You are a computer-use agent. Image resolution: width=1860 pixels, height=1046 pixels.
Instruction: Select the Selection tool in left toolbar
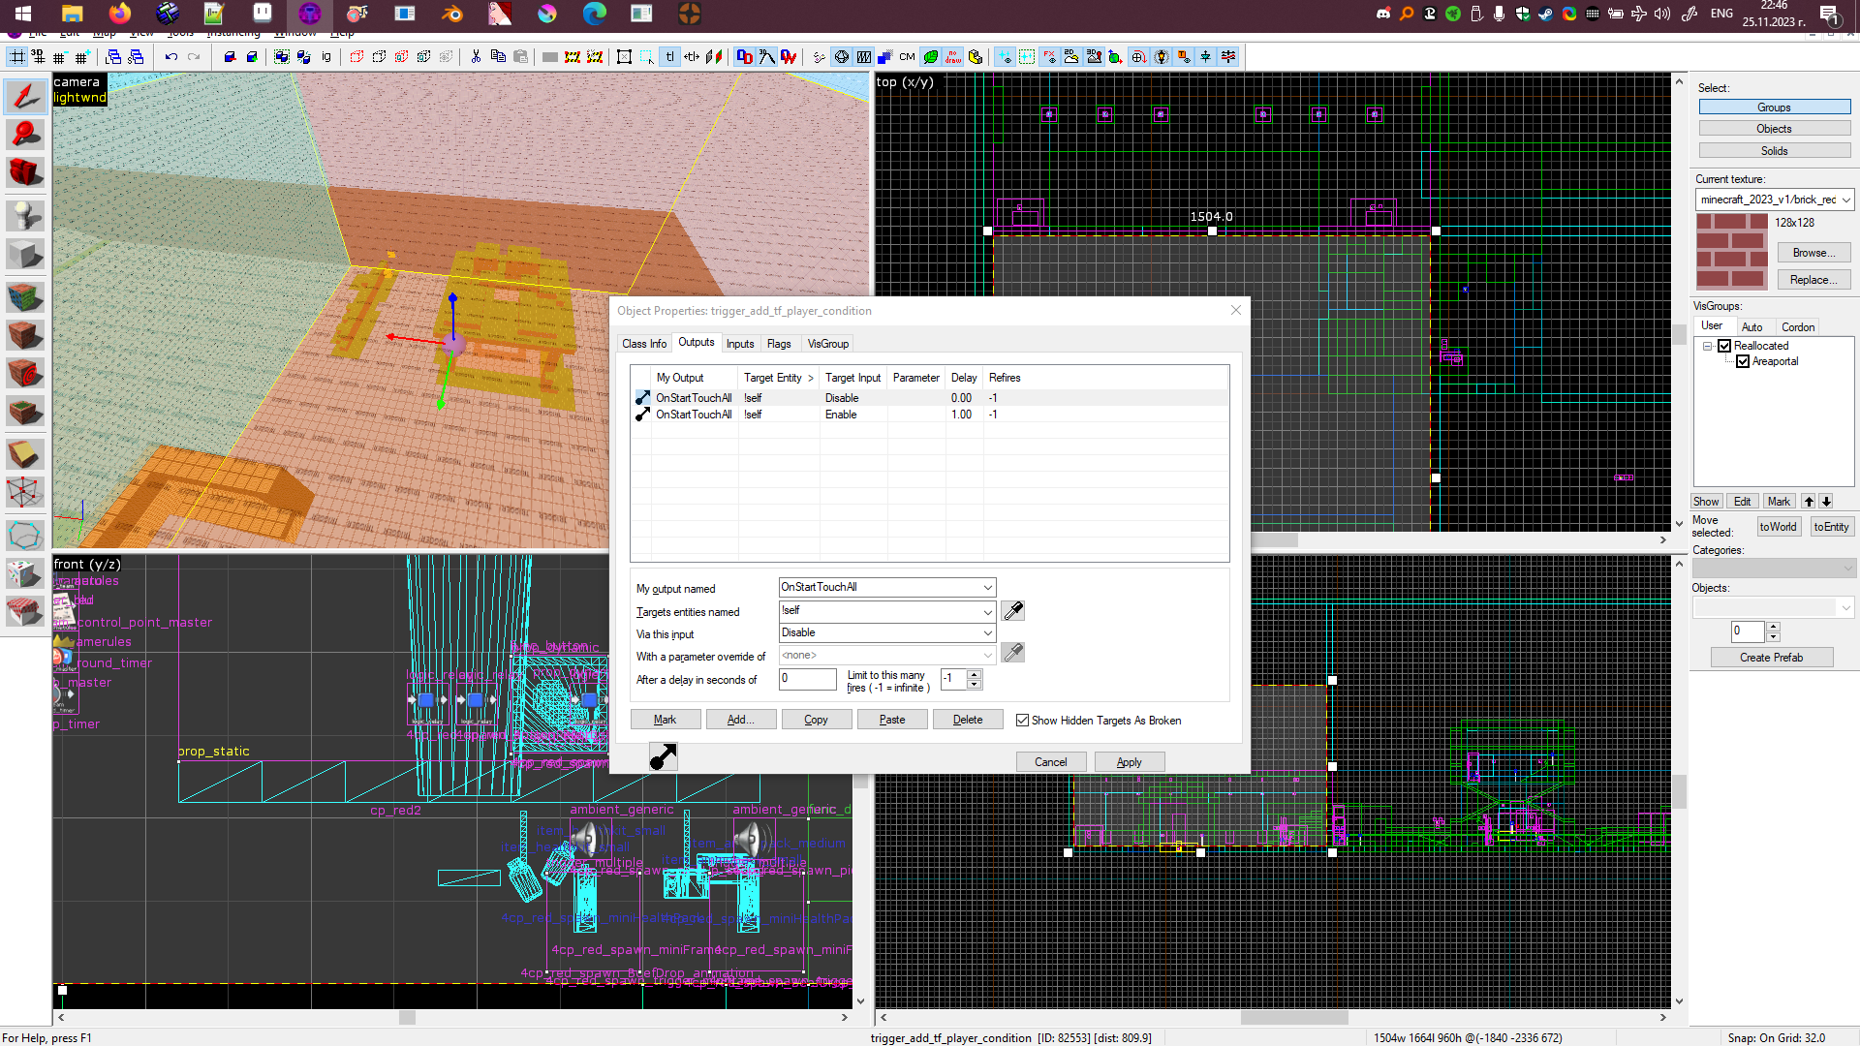pyautogui.click(x=25, y=96)
